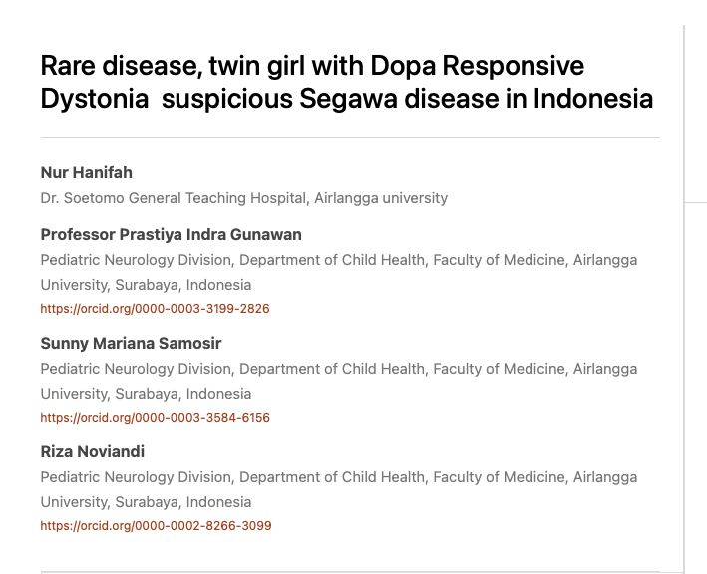Click Pediatric Neurology Division line under Gunawan
Image resolution: width=707 pixels, height=574 pixels.
point(338,260)
